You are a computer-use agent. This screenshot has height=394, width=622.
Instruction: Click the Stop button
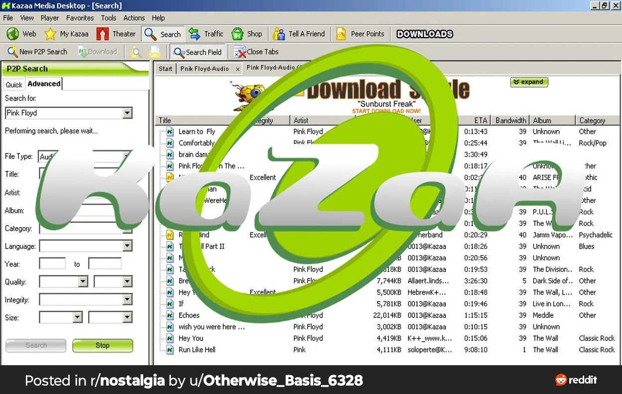[x=103, y=345]
